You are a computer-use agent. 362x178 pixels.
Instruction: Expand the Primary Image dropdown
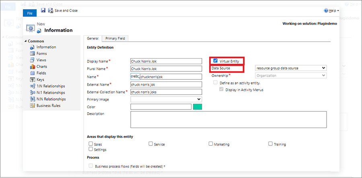166,99
